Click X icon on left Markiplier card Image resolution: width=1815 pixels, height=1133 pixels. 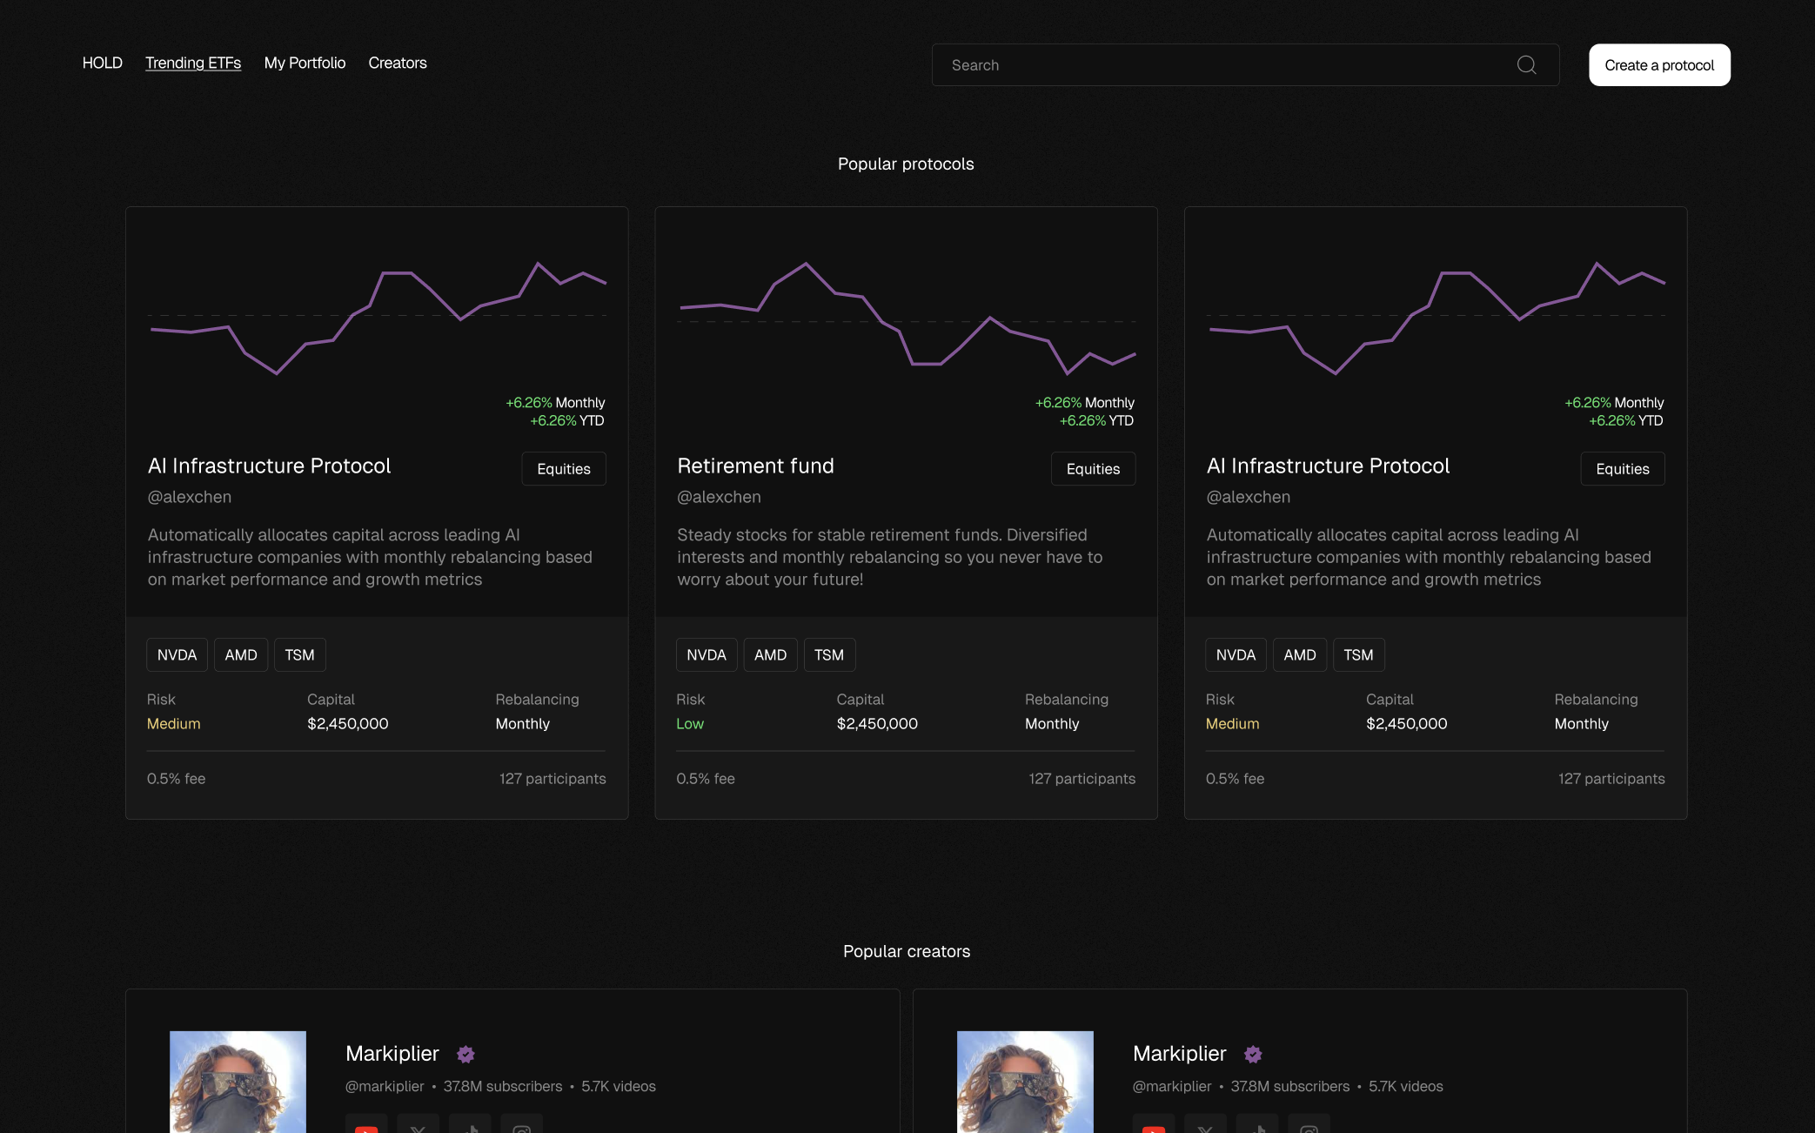tap(418, 1126)
